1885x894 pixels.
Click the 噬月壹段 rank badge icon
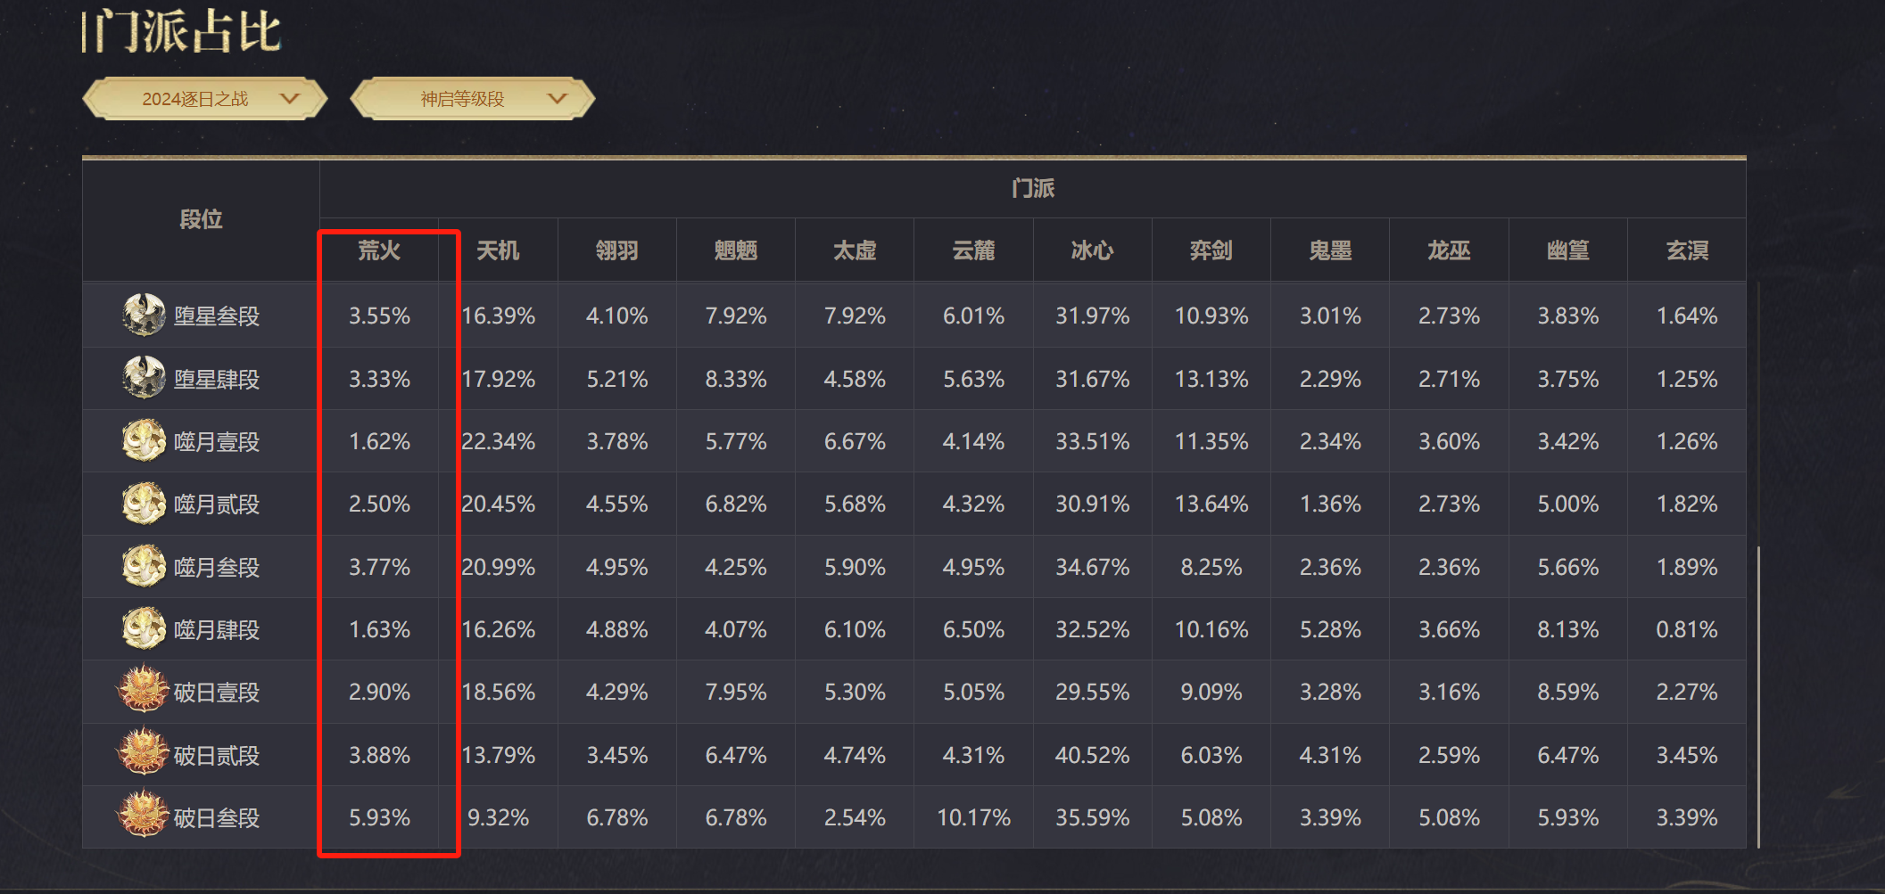pos(144,440)
